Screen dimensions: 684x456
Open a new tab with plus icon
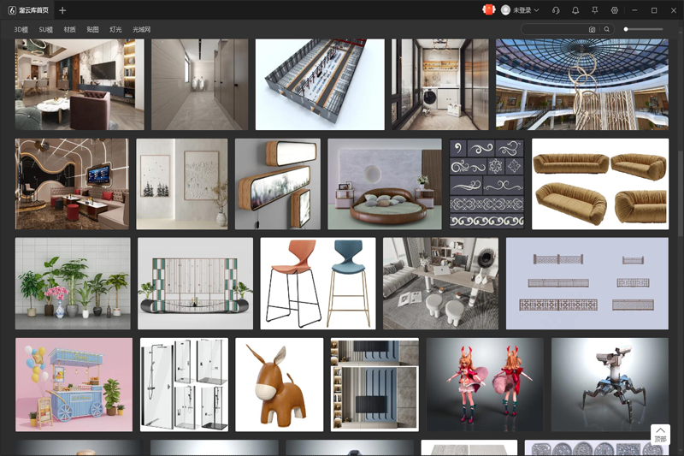click(62, 10)
